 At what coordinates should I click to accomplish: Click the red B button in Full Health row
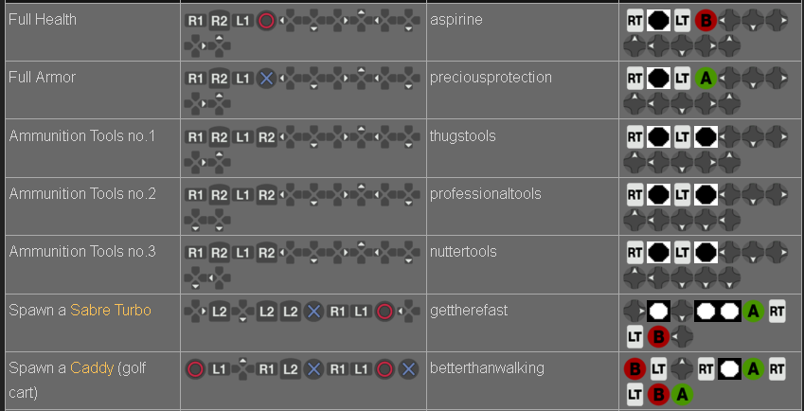pyautogui.click(x=705, y=21)
